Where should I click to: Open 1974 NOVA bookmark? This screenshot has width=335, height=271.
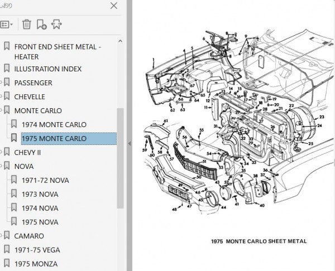tap(40, 208)
